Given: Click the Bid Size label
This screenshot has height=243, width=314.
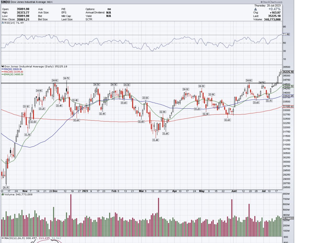Looking at the screenshot, I should (x=43, y=19).
